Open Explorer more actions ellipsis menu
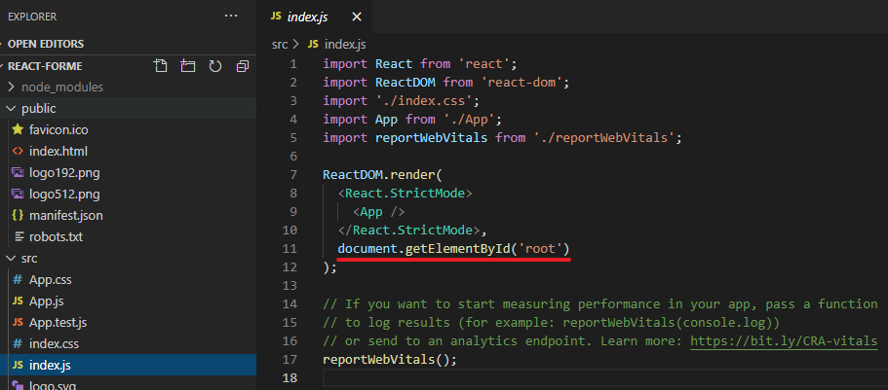 (x=231, y=16)
